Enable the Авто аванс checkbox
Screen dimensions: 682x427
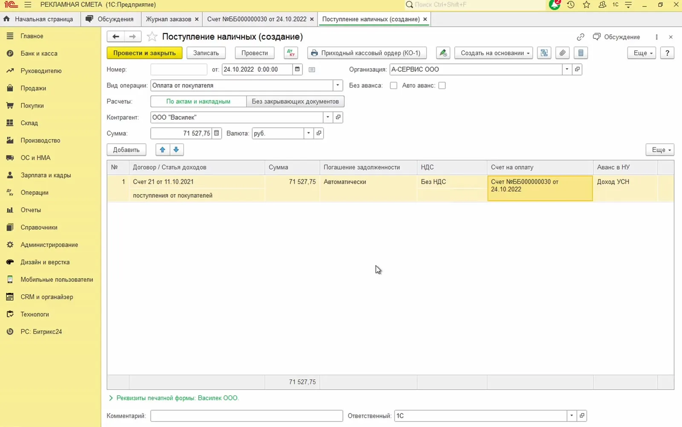442,85
